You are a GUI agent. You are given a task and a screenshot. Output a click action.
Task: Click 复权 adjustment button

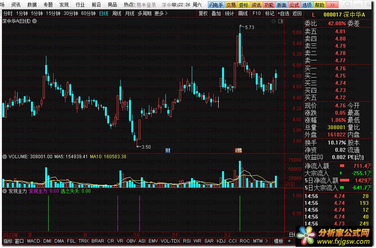(x=203, y=13)
